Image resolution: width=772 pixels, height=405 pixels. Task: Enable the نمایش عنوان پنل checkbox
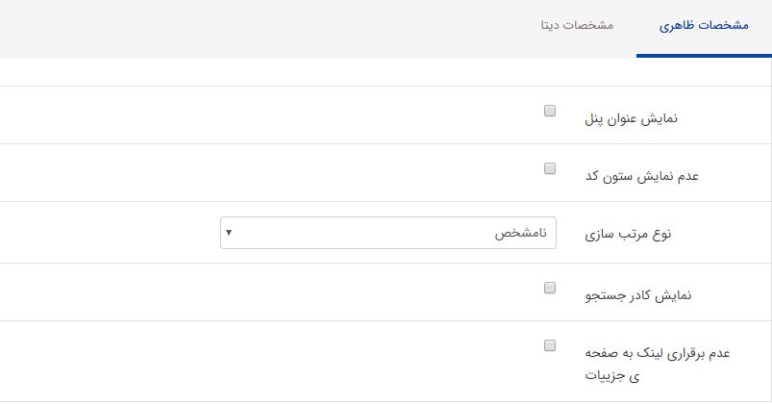(x=550, y=111)
